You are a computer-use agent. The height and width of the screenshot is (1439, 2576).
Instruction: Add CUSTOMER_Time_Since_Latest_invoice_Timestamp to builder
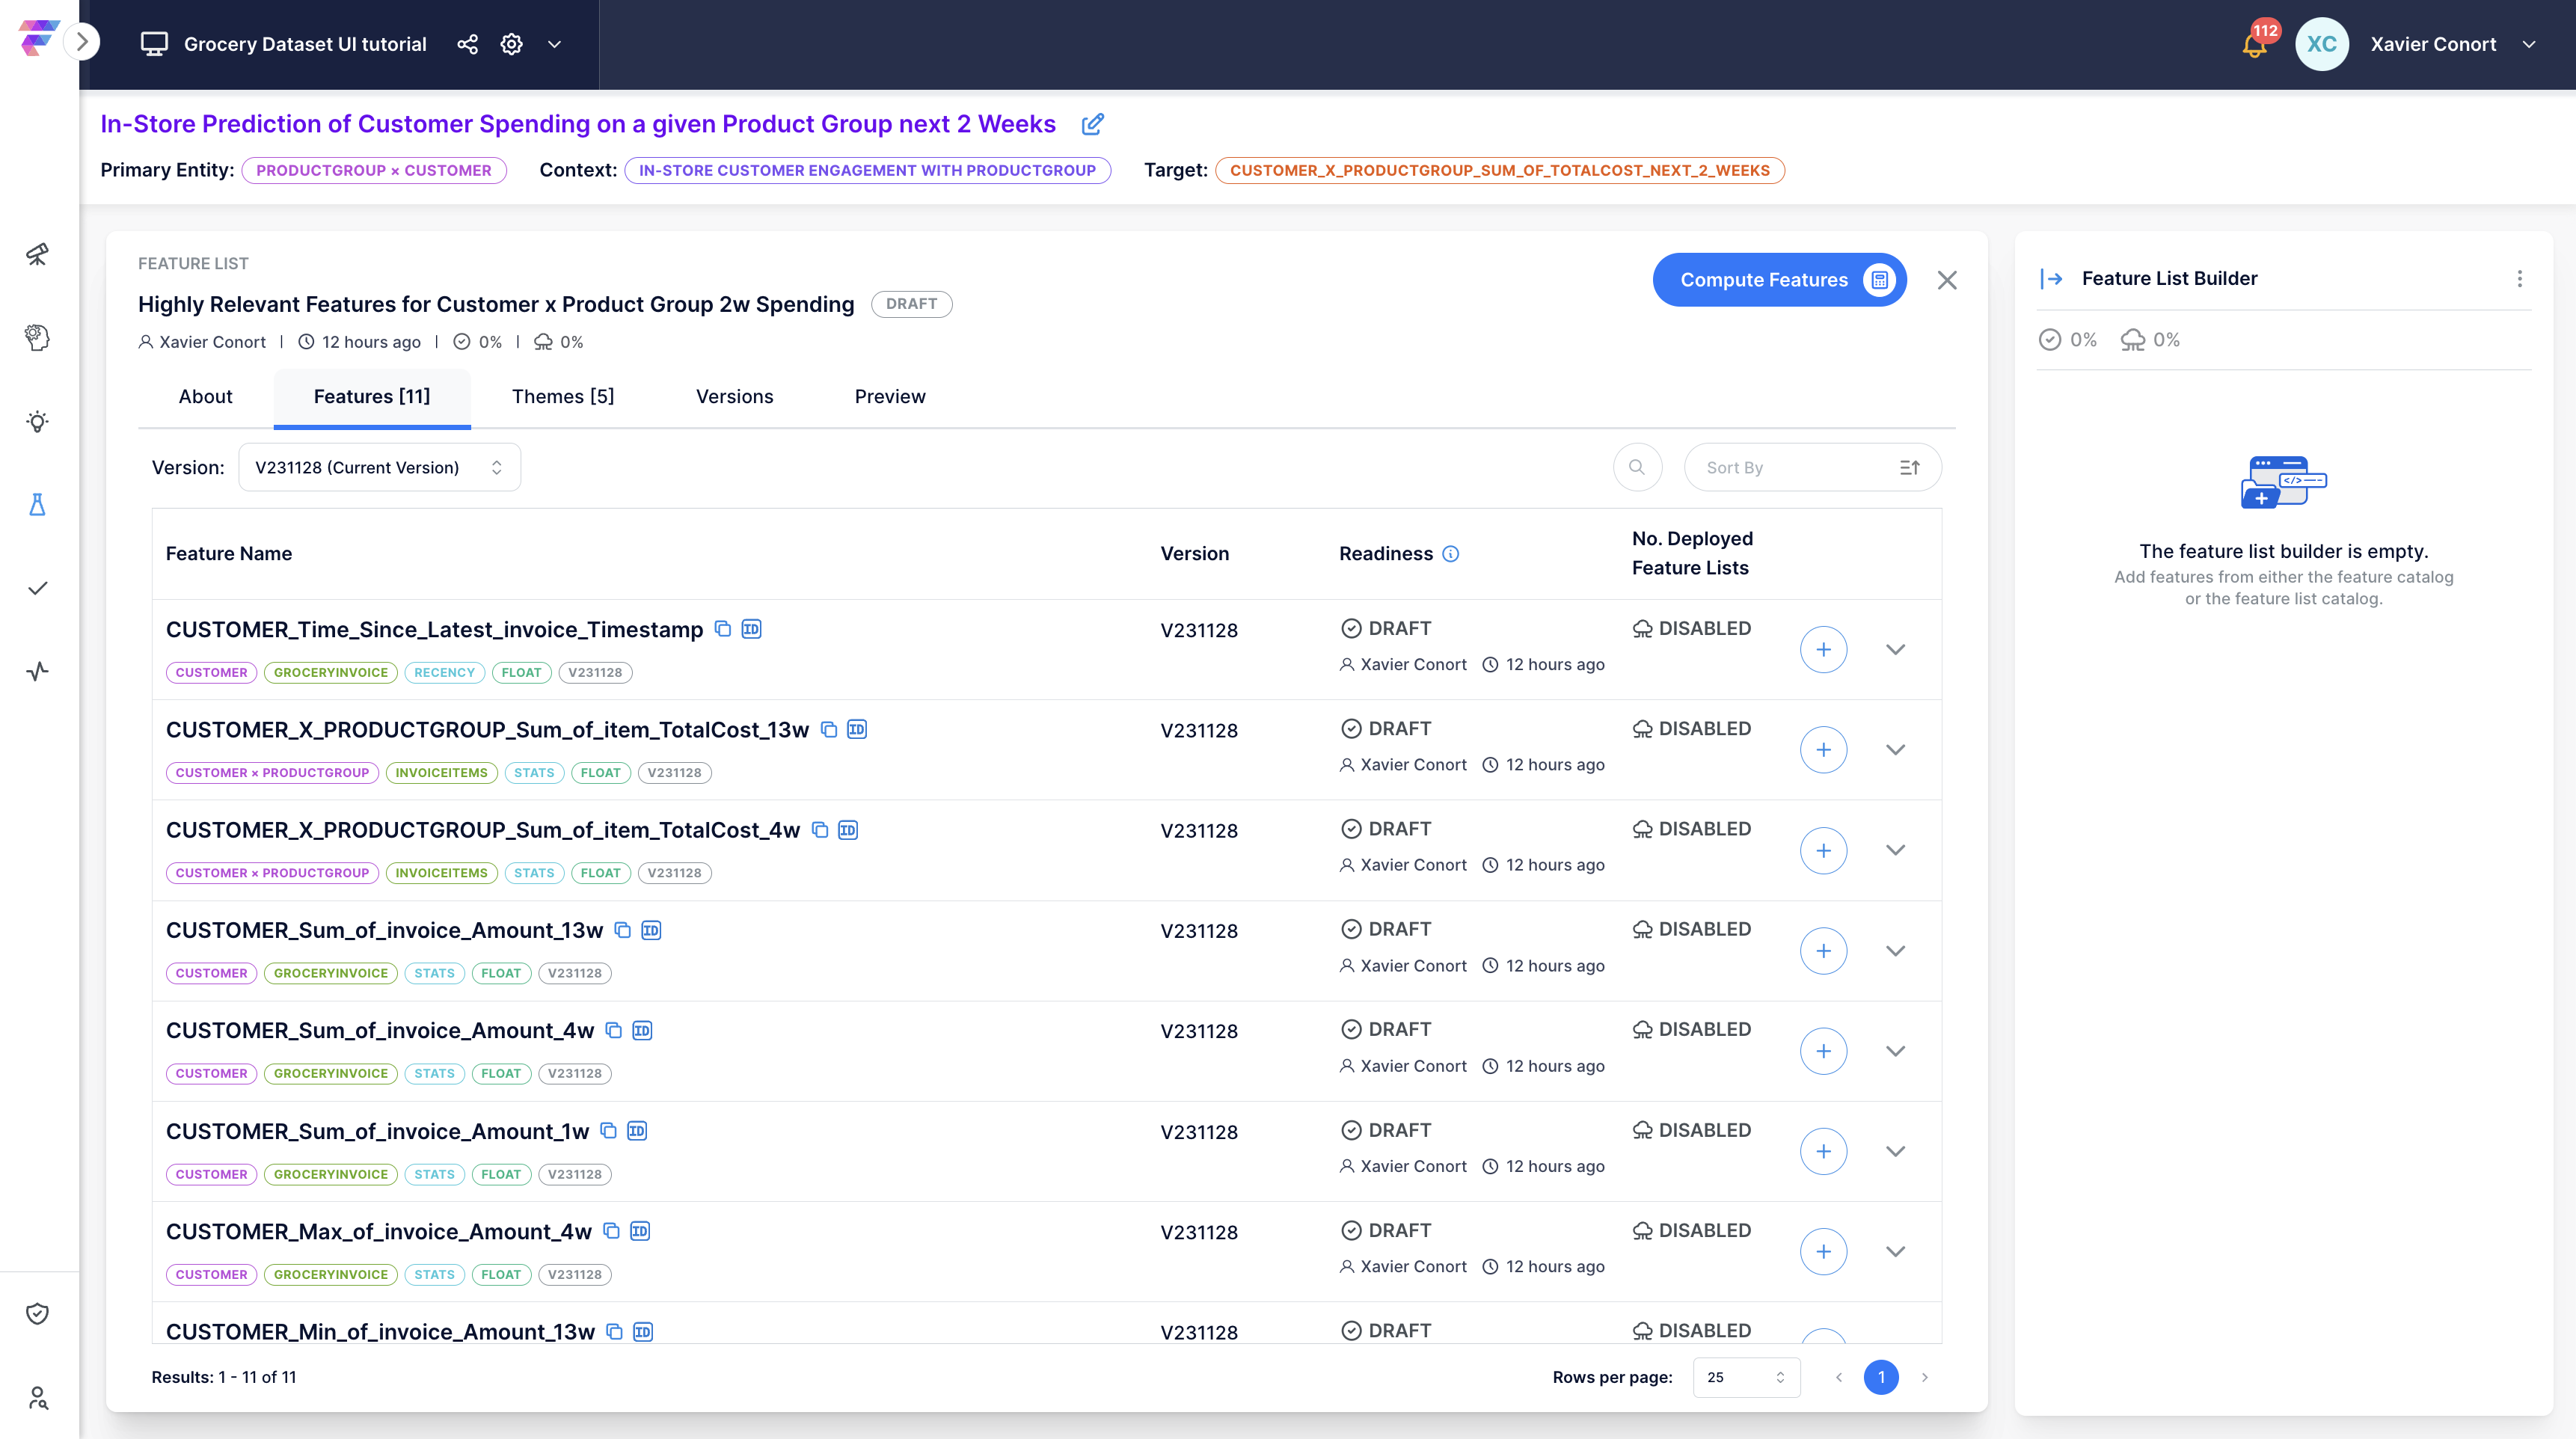click(x=1823, y=650)
